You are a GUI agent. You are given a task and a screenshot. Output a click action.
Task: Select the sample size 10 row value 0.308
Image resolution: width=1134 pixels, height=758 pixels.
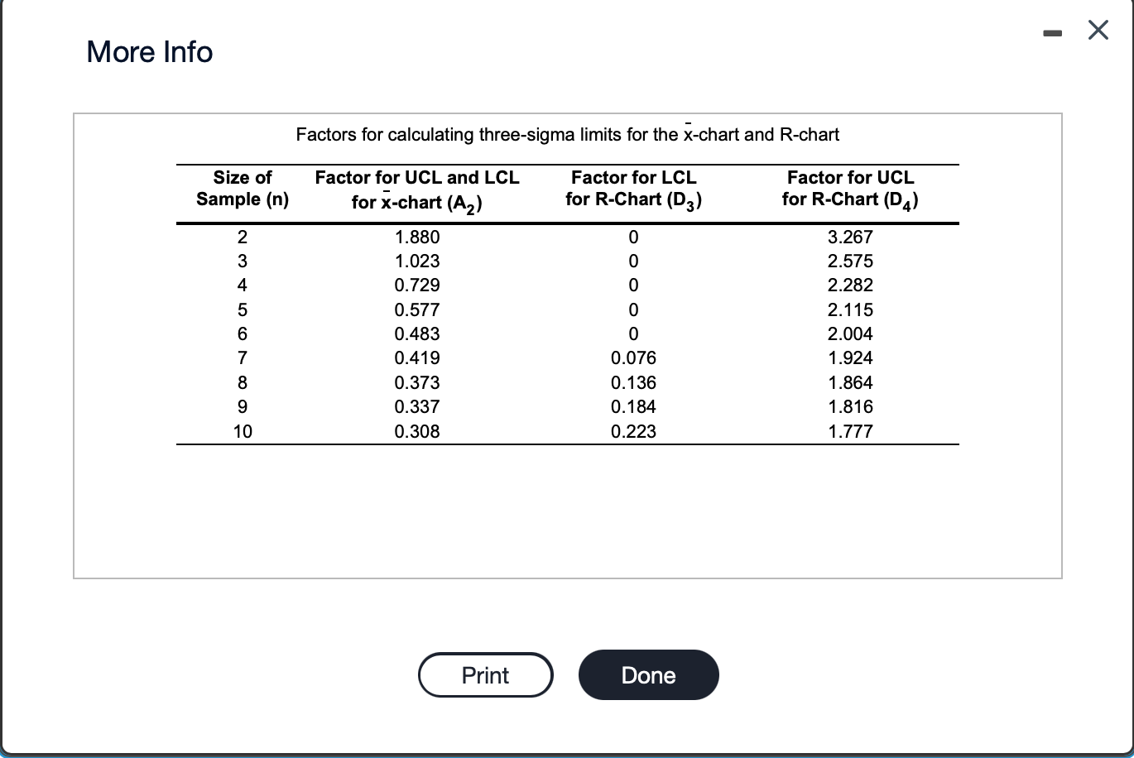pyautogui.click(x=416, y=431)
